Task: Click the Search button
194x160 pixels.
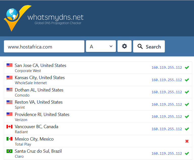Action: pyautogui.click(x=149, y=47)
